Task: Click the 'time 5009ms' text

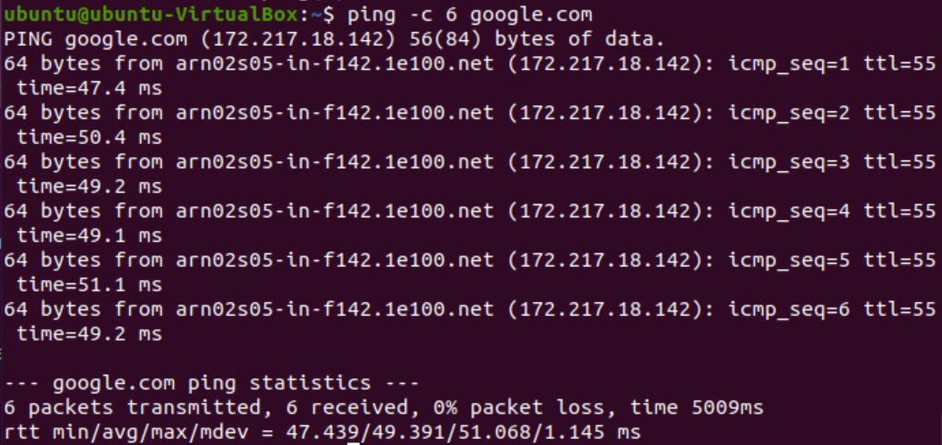Action: 696,408
